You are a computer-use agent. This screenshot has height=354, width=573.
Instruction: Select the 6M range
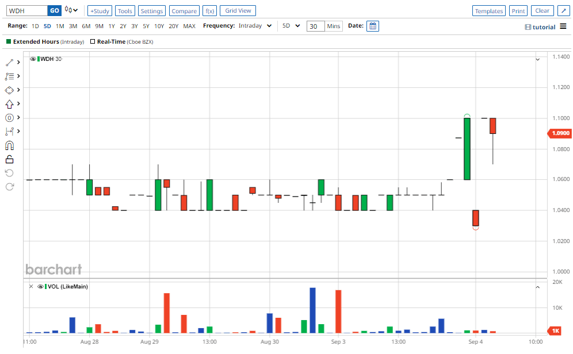[86, 26]
